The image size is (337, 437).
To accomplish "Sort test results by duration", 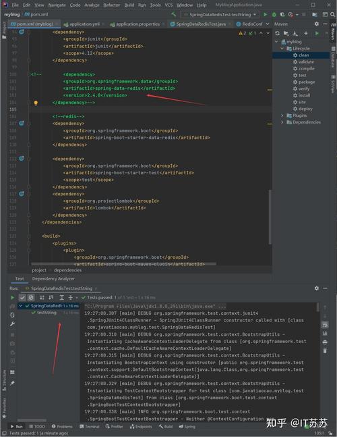I will 51,298.
